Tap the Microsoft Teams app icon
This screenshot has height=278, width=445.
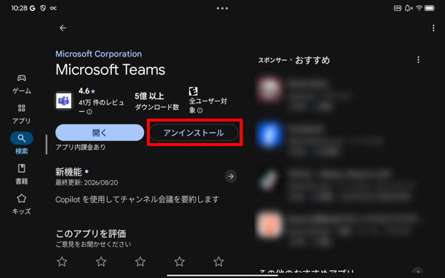64,101
